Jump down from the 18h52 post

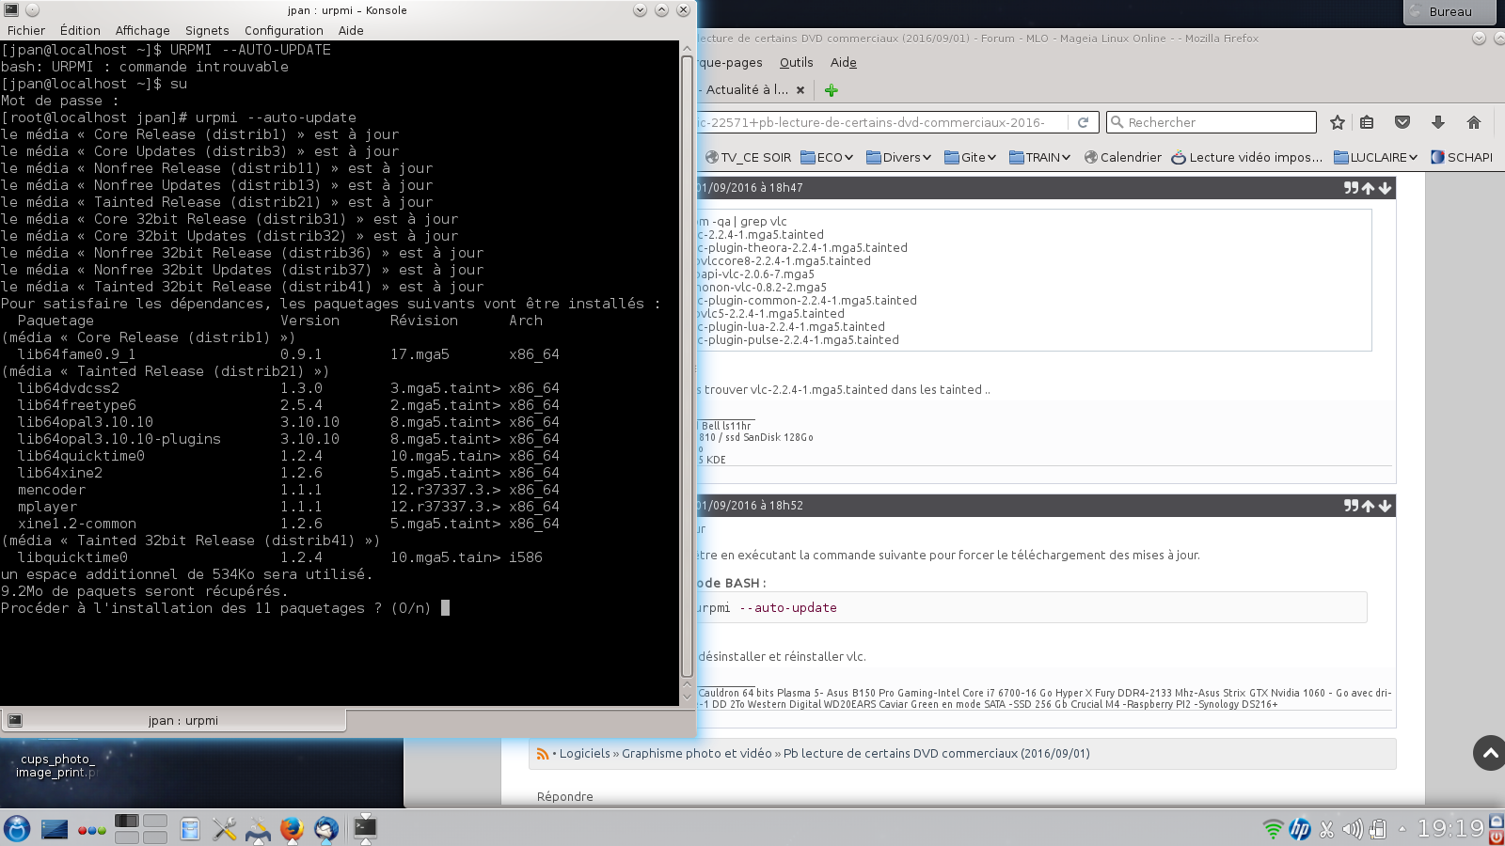[x=1386, y=506]
